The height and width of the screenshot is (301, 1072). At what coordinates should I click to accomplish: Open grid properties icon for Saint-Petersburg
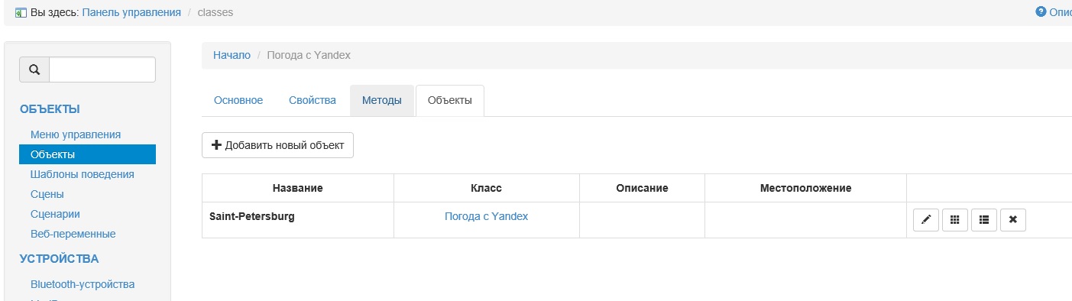955,220
